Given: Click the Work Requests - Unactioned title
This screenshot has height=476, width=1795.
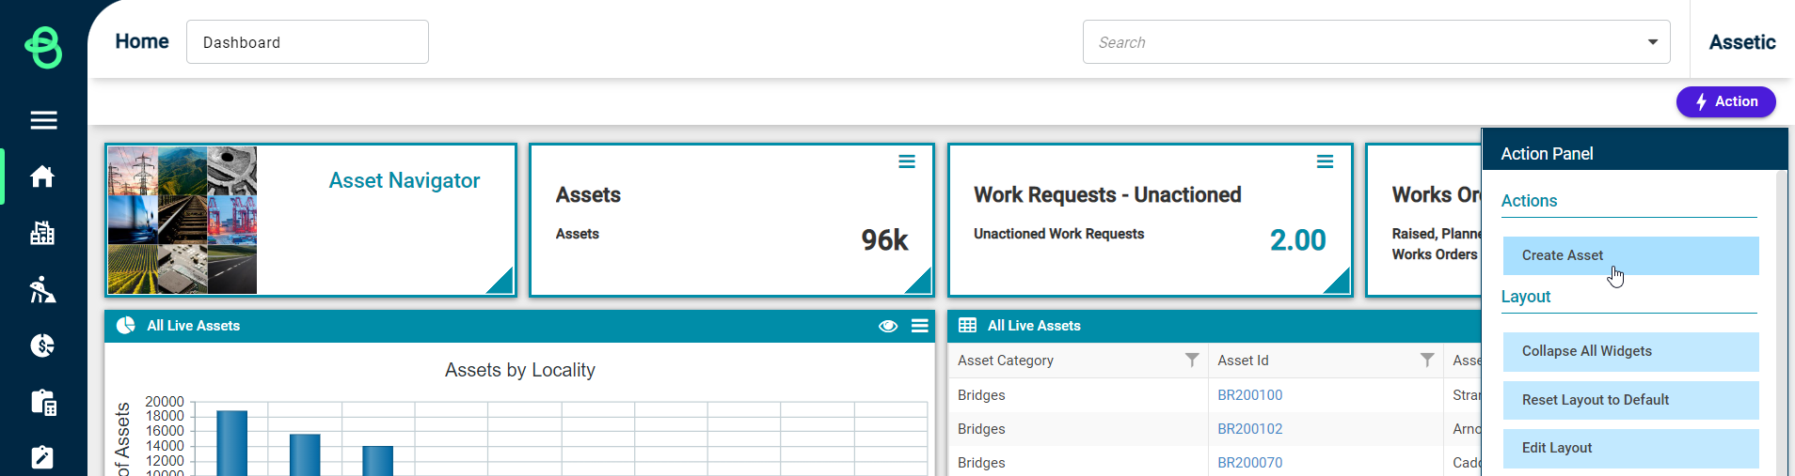Looking at the screenshot, I should coord(1107,194).
